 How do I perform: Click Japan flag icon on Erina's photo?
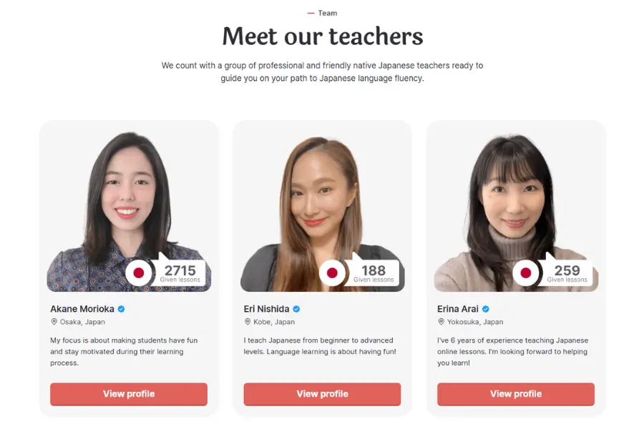coord(526,272)
